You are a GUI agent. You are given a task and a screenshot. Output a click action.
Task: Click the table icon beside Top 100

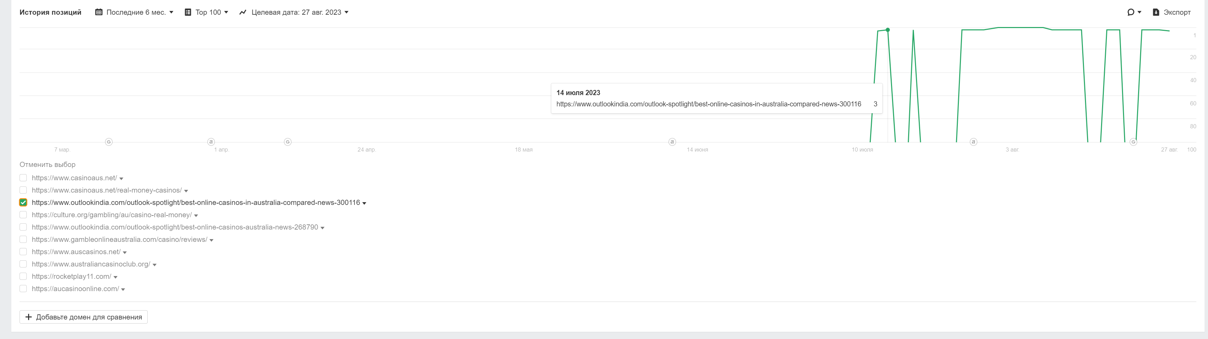pos(187,12)
